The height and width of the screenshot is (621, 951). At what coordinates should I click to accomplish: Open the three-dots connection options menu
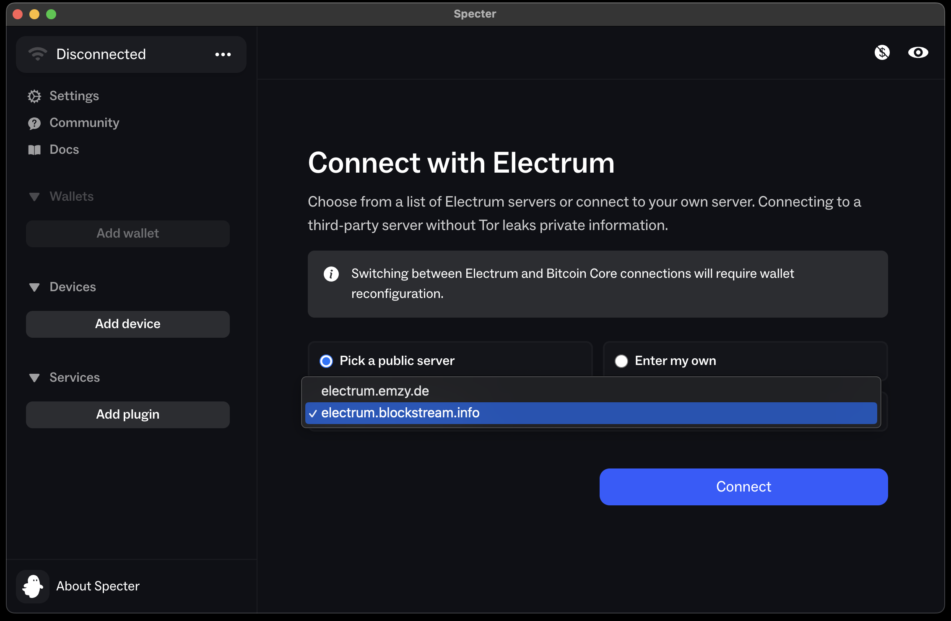(223, 54)
